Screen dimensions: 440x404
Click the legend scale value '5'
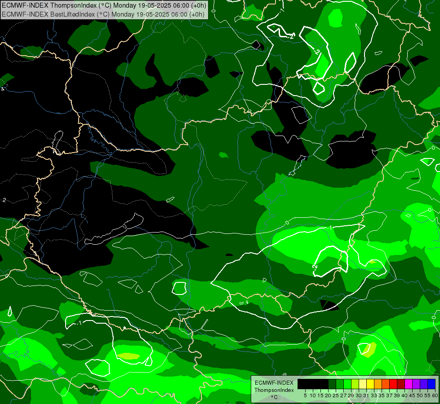305,395
